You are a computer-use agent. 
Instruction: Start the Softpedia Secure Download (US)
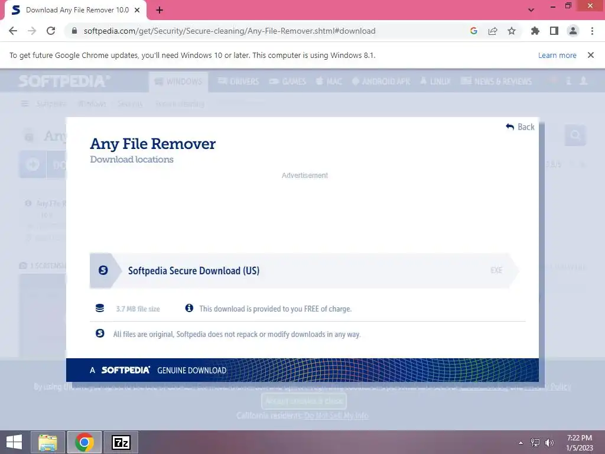coord(304,271)
